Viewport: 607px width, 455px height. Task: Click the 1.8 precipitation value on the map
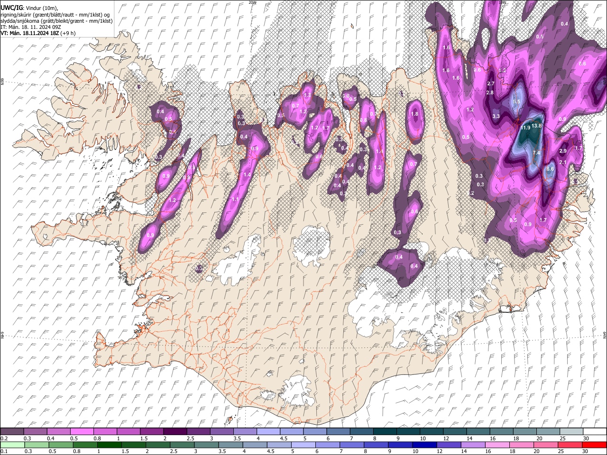(x=415, y=114)
